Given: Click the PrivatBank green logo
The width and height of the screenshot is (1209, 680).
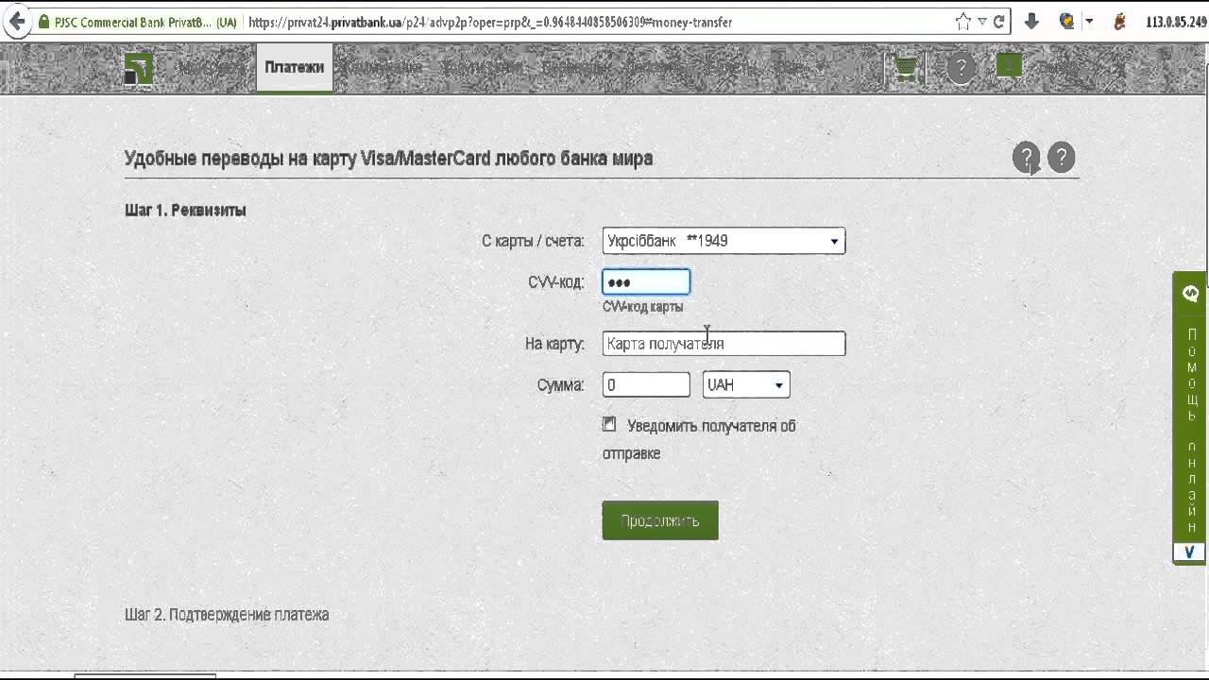Looking at the screenshot, I should pyautogui.click(x=138, y=68).
